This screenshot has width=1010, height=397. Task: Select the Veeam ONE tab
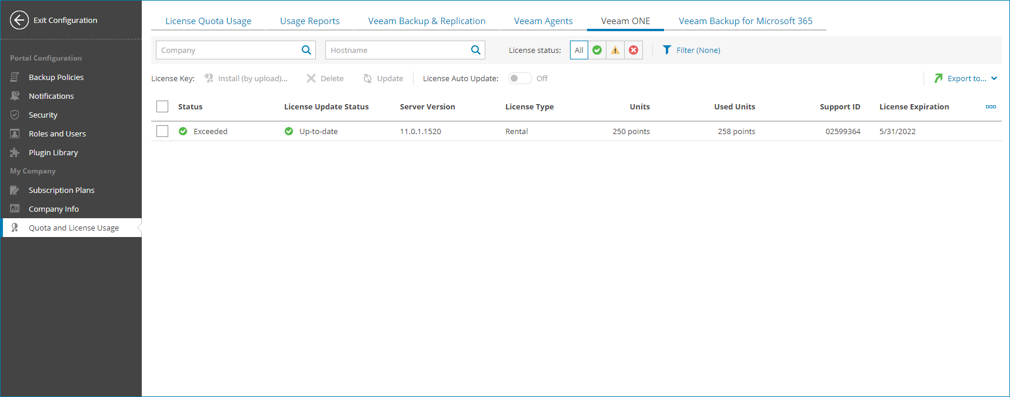click(x=626, y=21)
